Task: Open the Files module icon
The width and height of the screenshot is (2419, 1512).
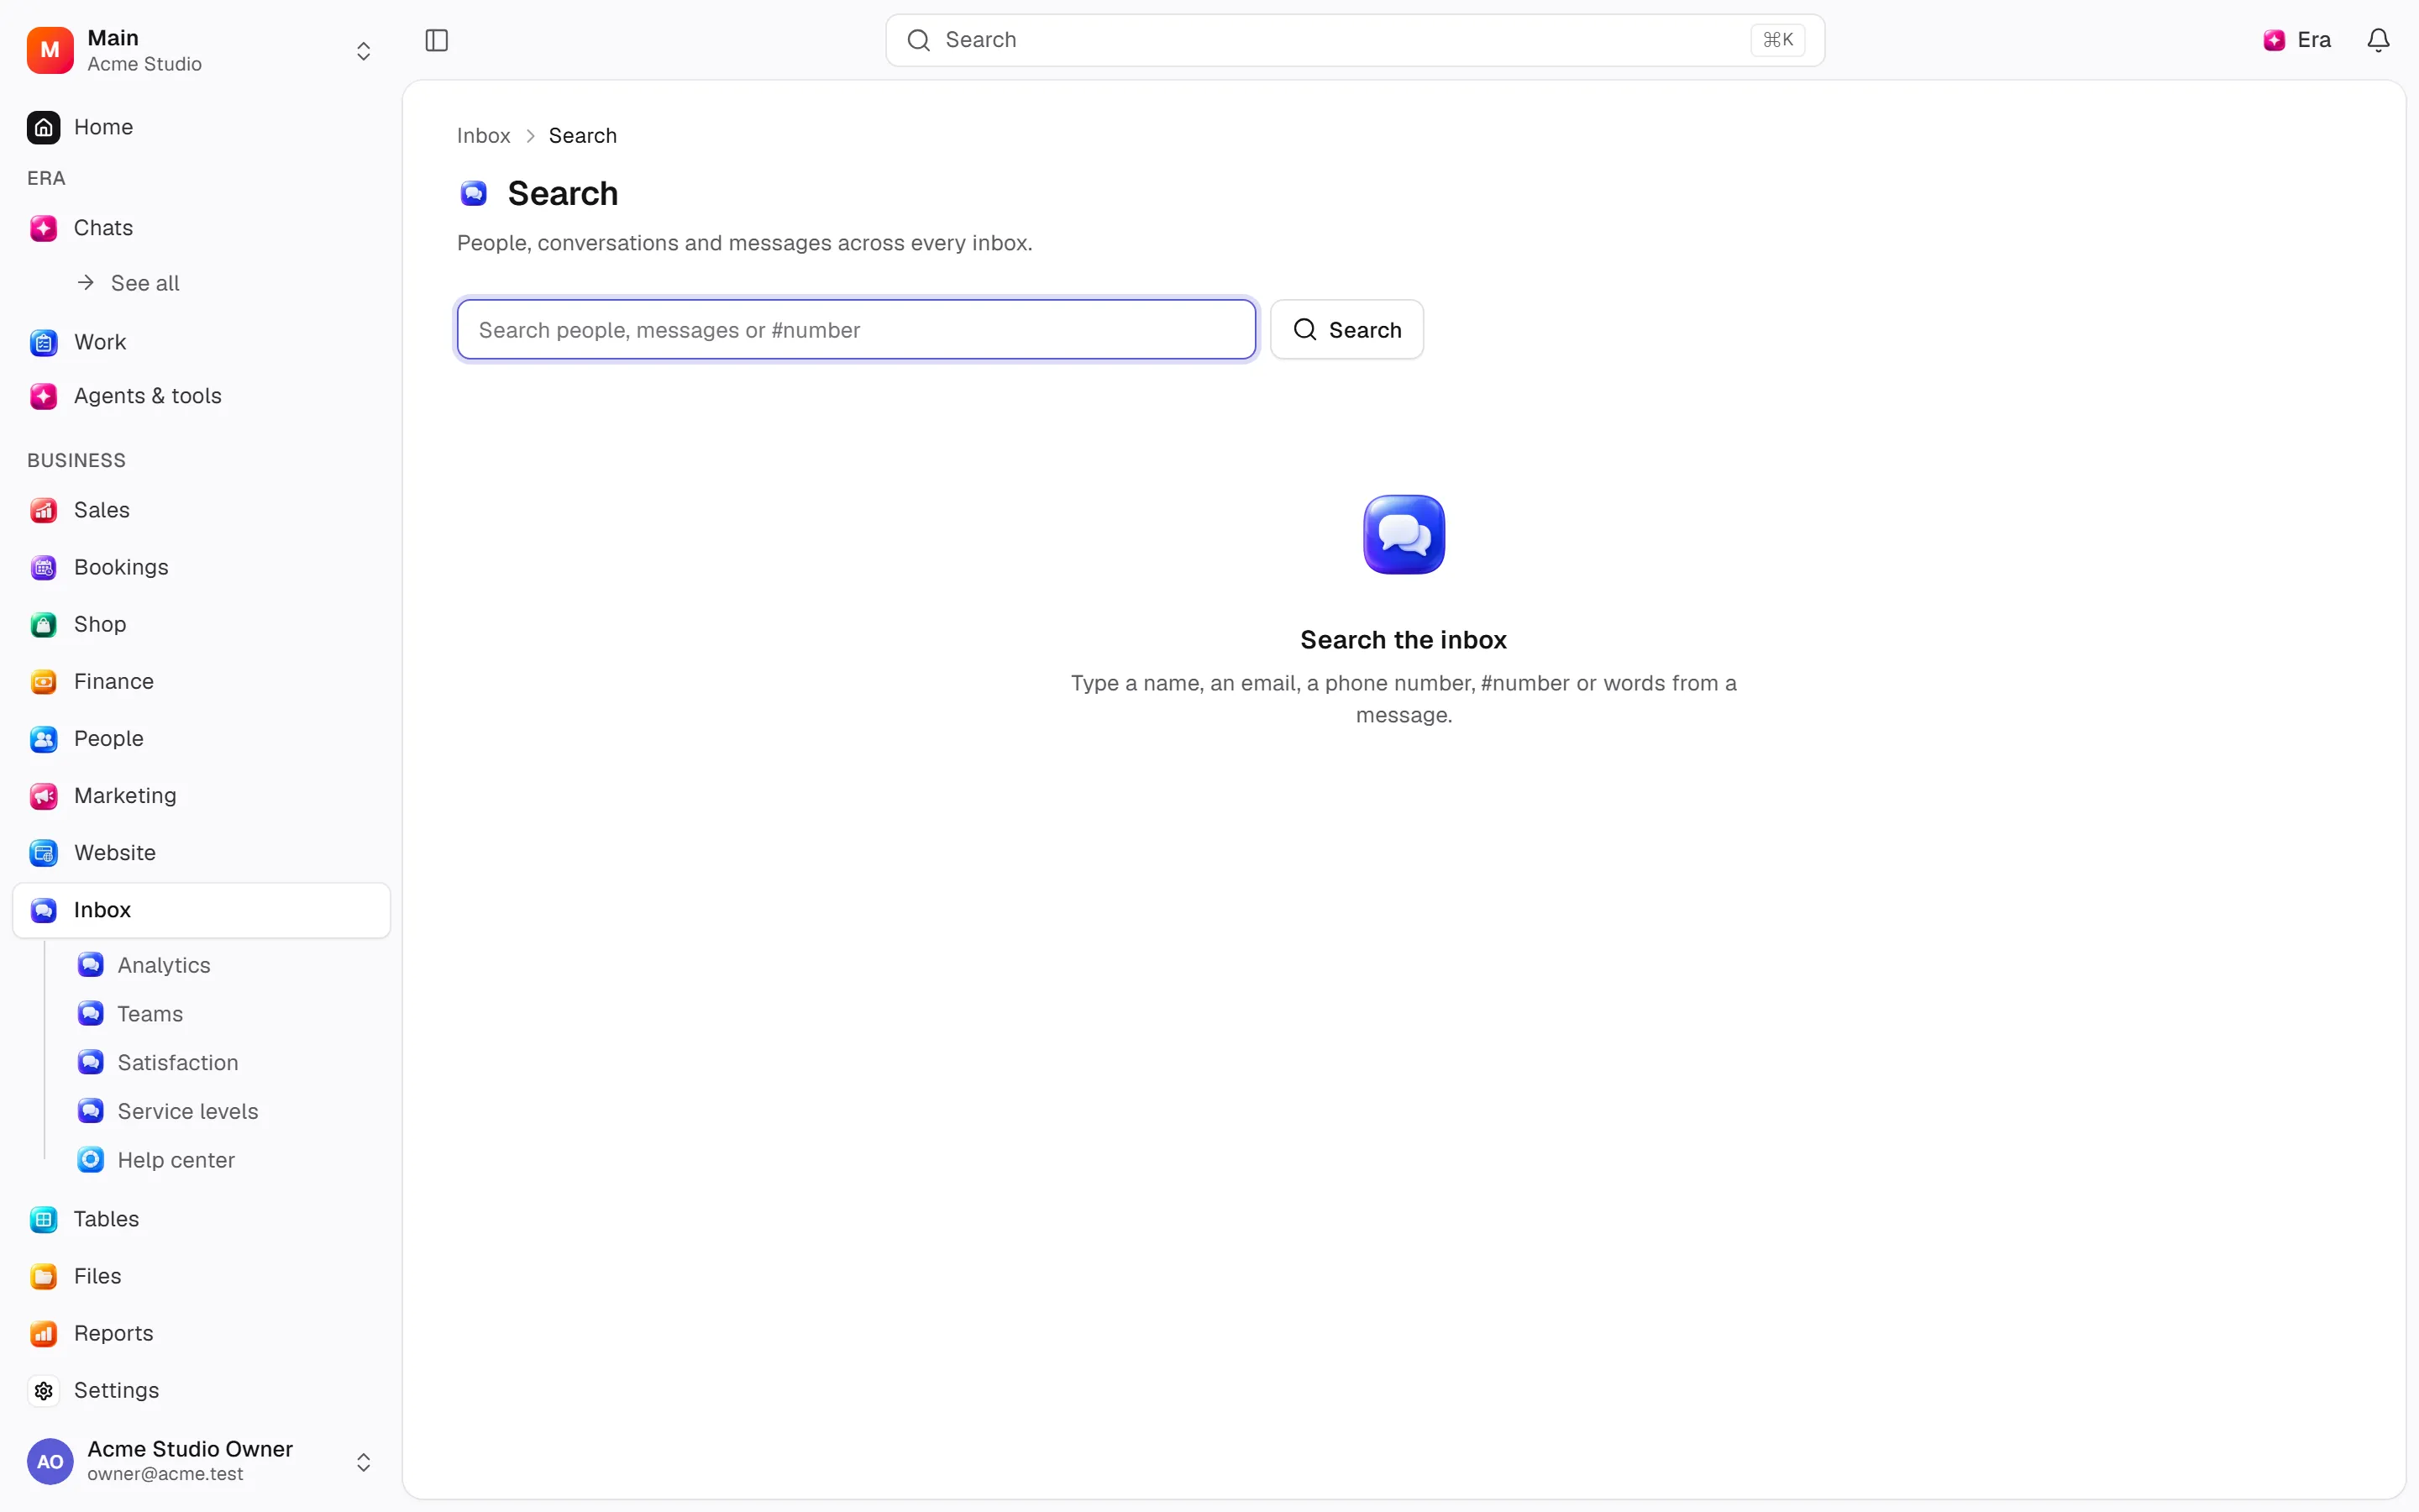Action: click(x=44, y=1276)
